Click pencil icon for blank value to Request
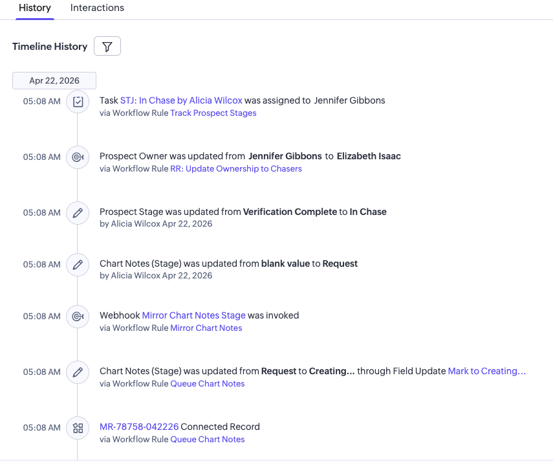553x461 pixels. 78,265
